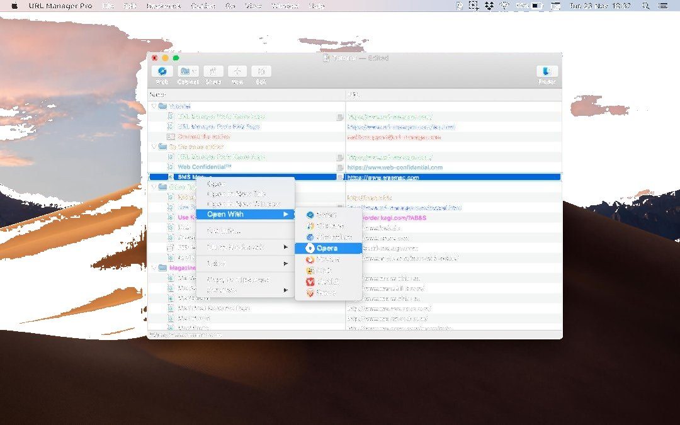This screenshot has width=680, height=425.
Task: Click the Magazines folder icon
Action: (162, 268)
